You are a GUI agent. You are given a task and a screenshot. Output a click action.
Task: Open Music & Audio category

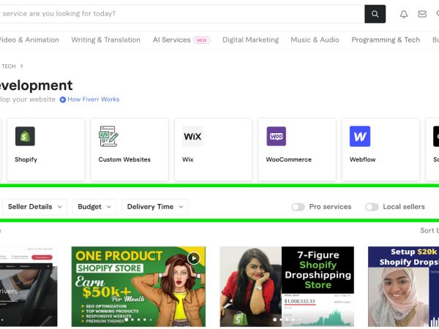tap(315, 40)
